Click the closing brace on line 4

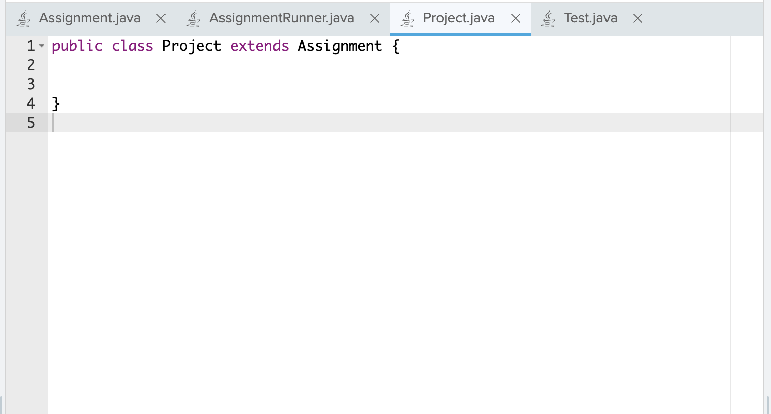tap(56, 103)
